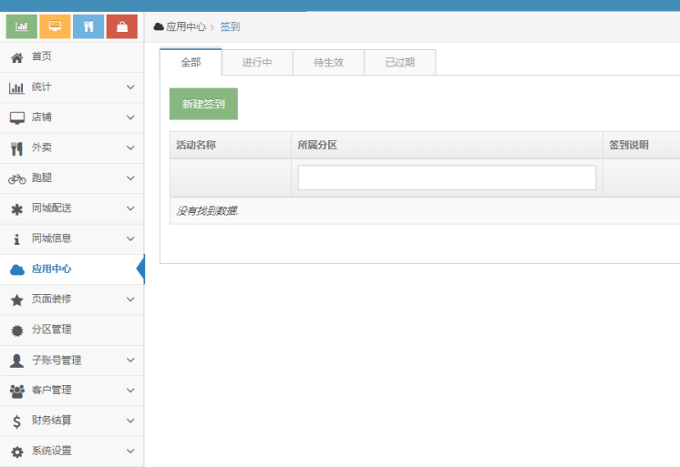Sort by 活动名称 column header
Screen dimensions: 680x467
pos(196,145)
